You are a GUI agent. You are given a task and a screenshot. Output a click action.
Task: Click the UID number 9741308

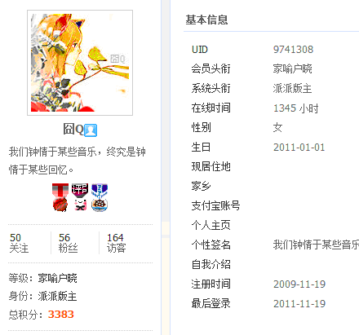coord(293,50)
